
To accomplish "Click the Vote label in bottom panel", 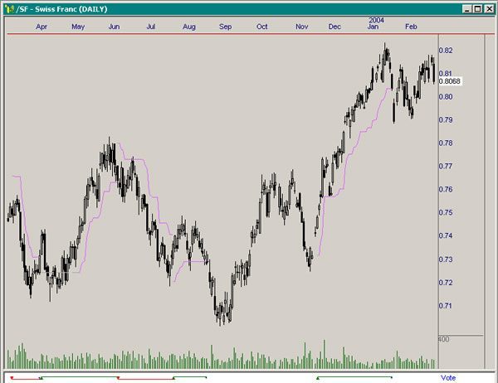I will pyautogui.click(x=448, y=378).
